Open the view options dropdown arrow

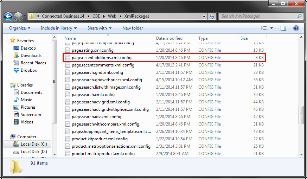click(271, 28)
